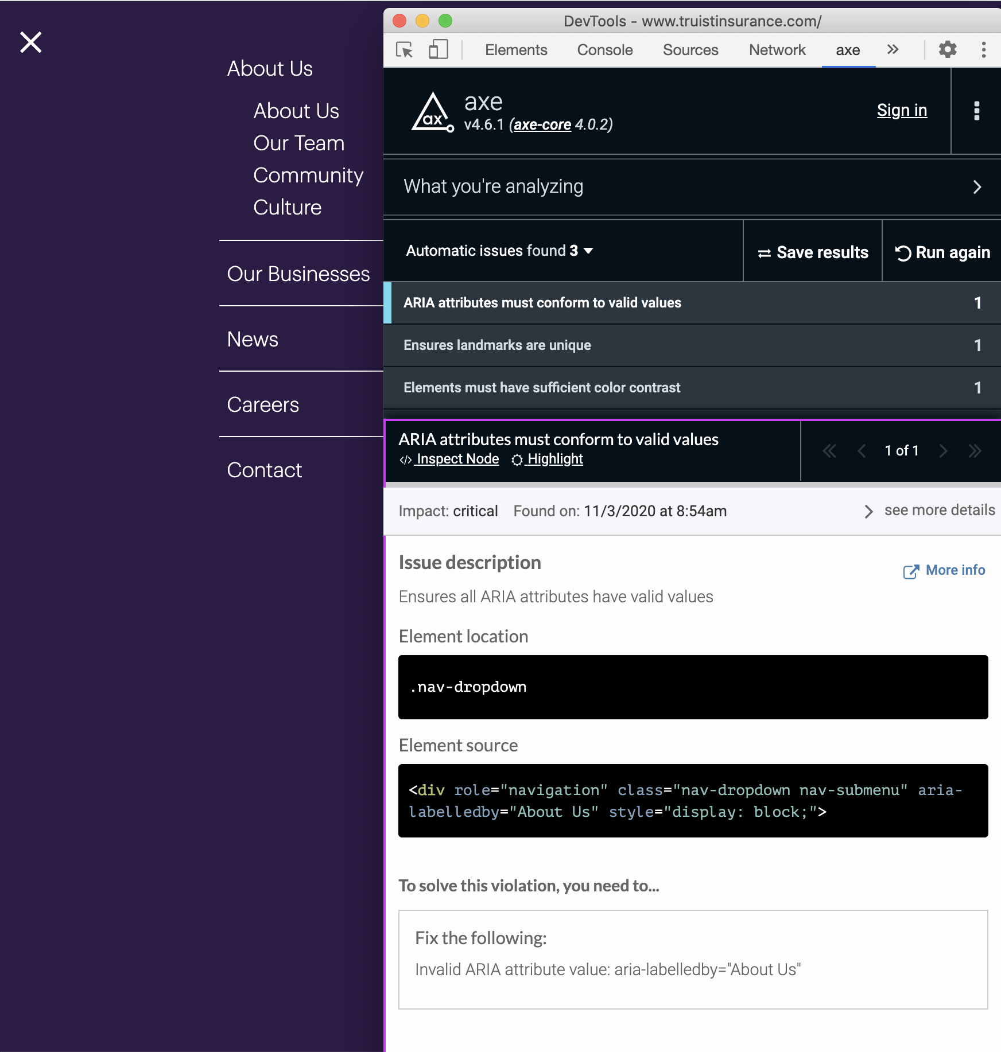Click Run again button

pos(942,252)
